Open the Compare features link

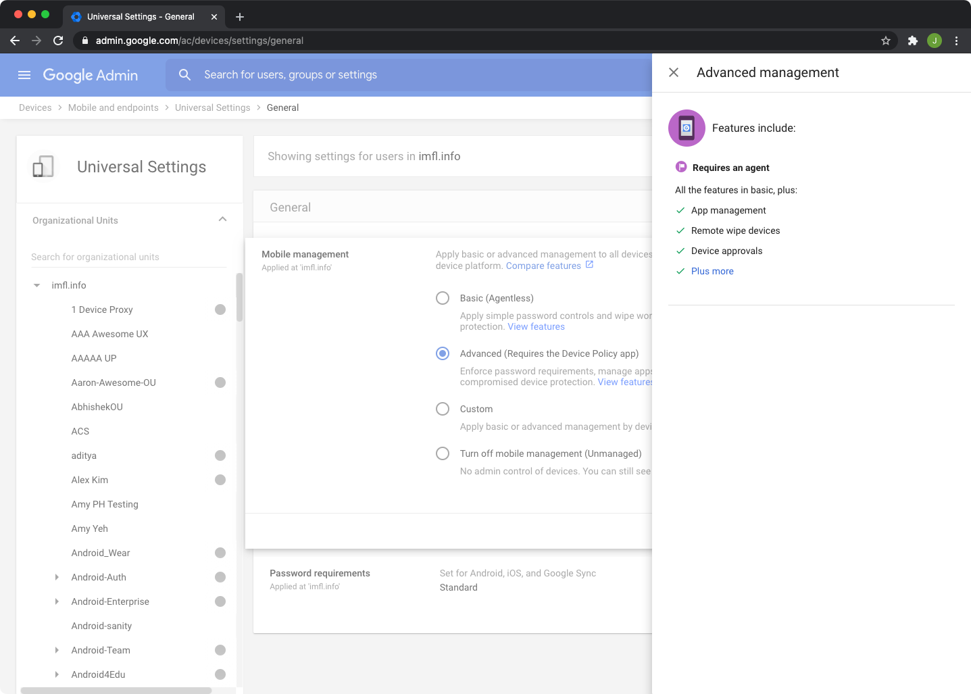[x=543, y=266]
